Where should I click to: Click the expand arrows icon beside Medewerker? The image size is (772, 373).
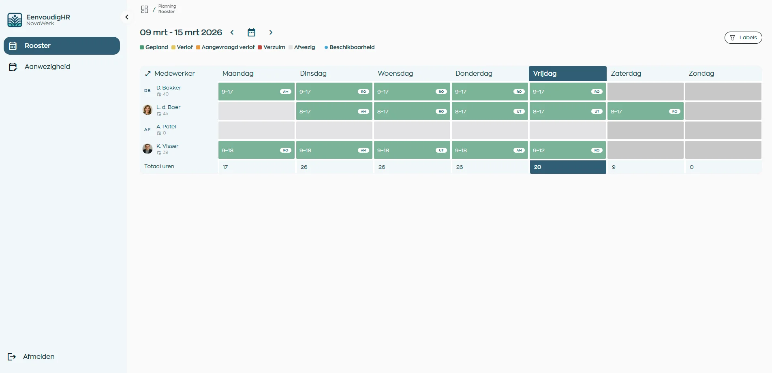pos(148,73)
